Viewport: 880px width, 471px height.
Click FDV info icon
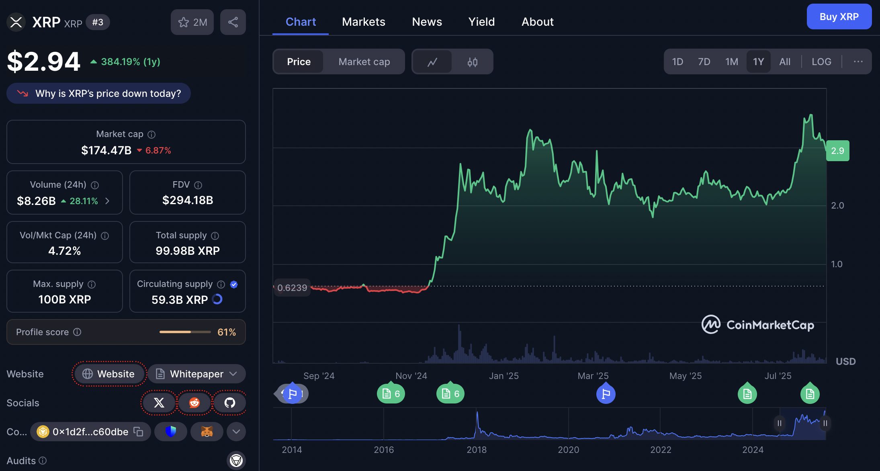(198, 185)
